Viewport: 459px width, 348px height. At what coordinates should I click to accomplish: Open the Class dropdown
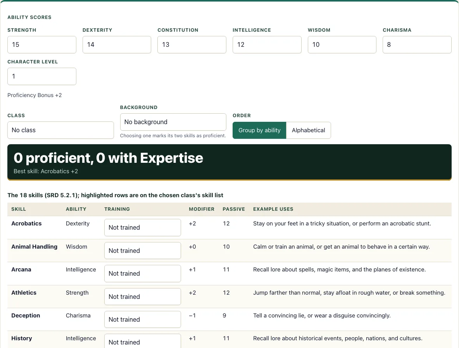60,130
